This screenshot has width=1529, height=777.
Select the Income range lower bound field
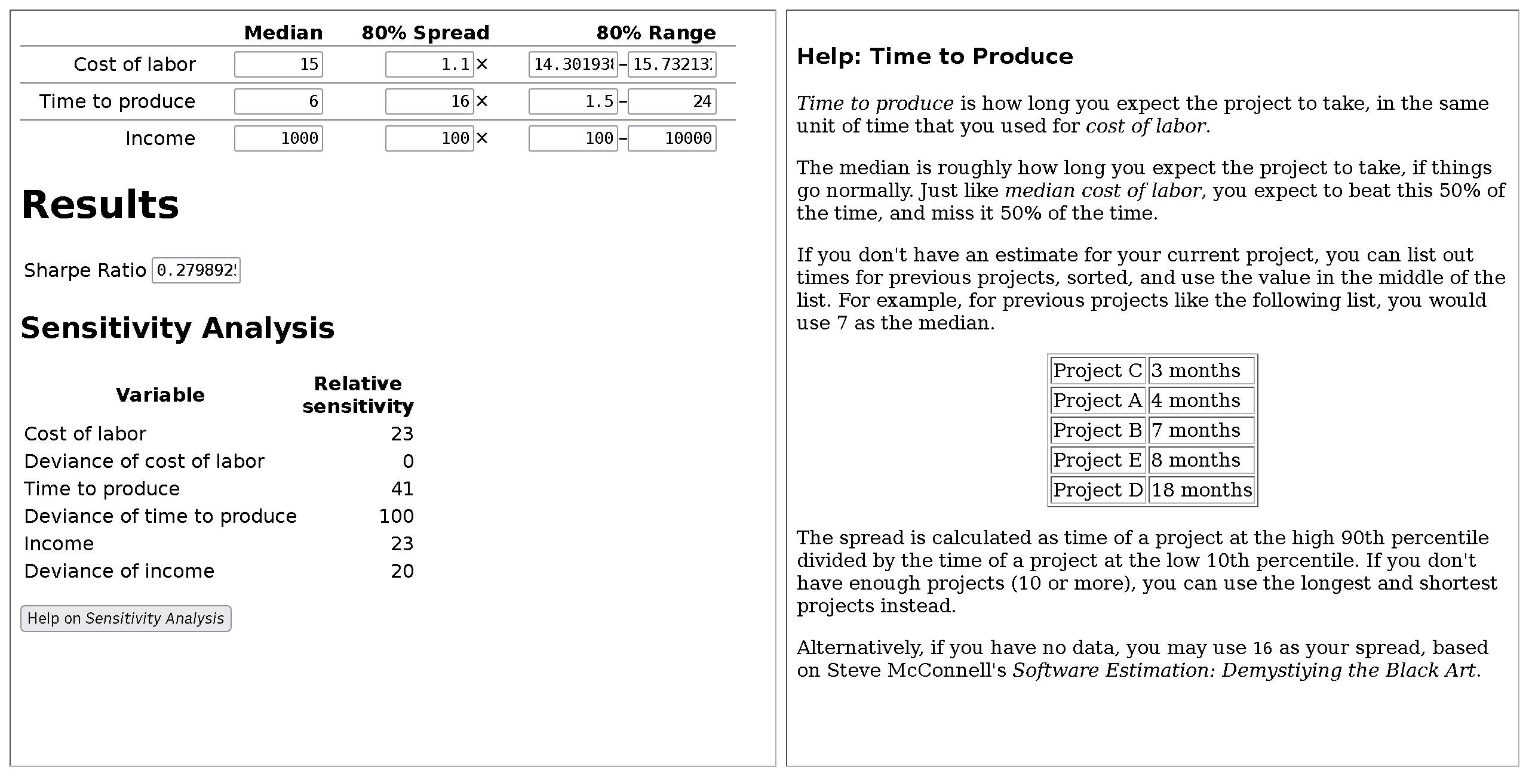pos(573,138)
